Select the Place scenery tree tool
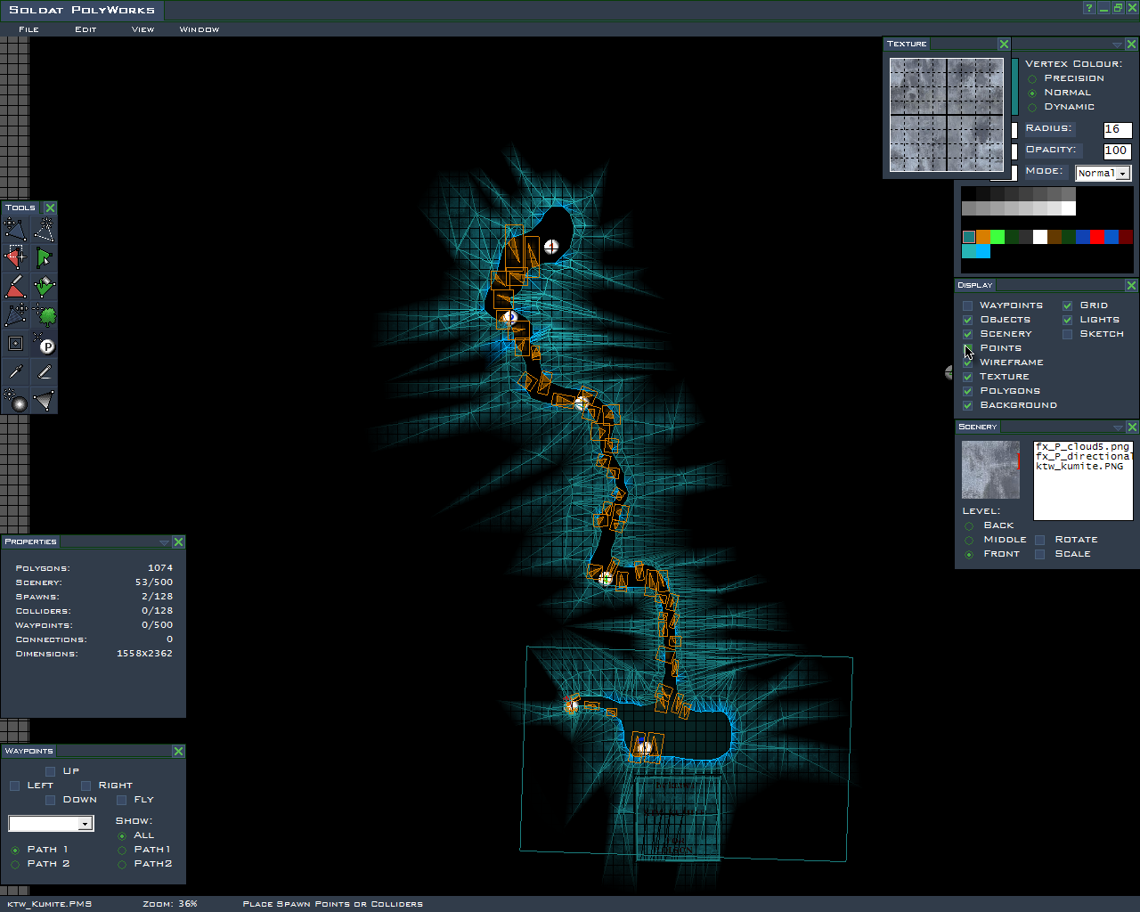The height and width of the screenshot is (912, 1140). coord(44,315)
